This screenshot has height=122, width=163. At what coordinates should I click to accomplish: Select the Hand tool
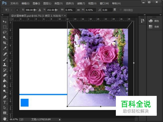(x=5, y=118)
